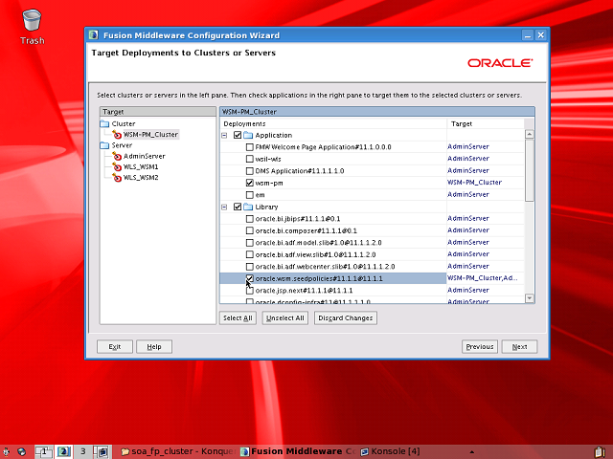Go back with the Previous button
This screenshot has width=613, height=459.
(x=480, y=346)
